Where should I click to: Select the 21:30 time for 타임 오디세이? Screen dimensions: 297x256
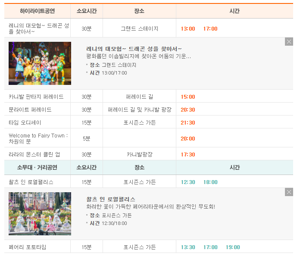click(188, 122)
